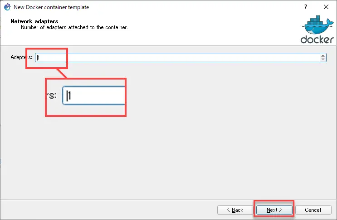337x220 pixels.
Task: Click the GNS3 icon in title bar
Action: [7, 7]
